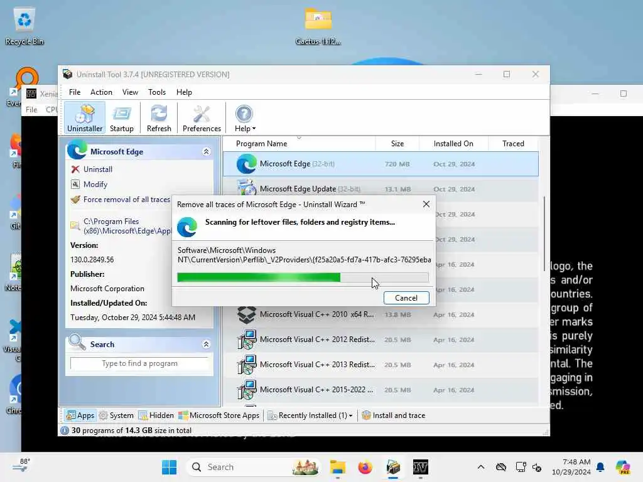Click the program list vertical scrollbar

click(x=544, y=233)
